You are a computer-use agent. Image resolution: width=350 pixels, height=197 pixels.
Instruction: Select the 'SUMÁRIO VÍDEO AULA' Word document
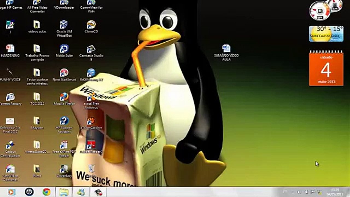(226, 53)
